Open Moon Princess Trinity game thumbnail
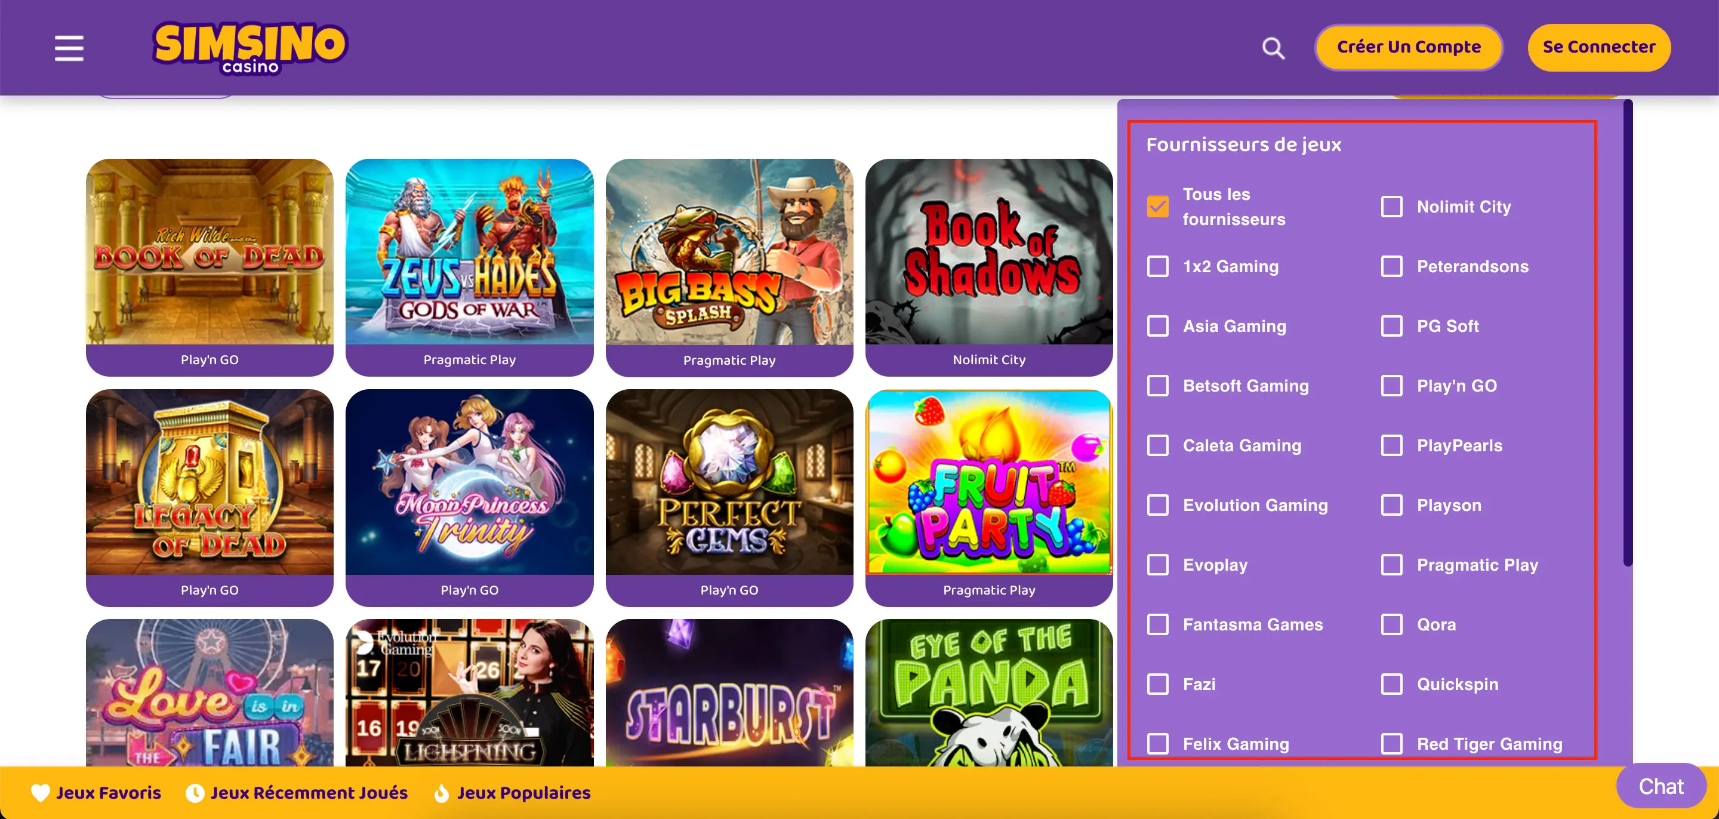 pyautogui.click(x=469, y=482)
